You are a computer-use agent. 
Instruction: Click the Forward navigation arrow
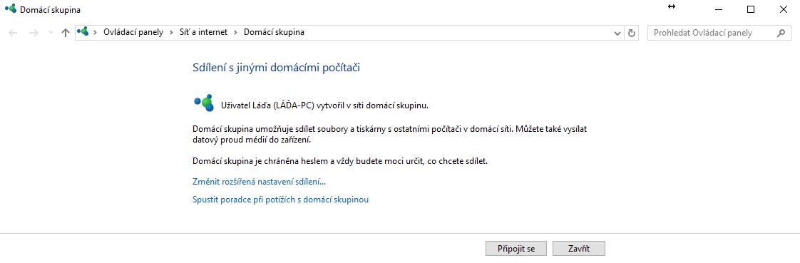(34, 33)
